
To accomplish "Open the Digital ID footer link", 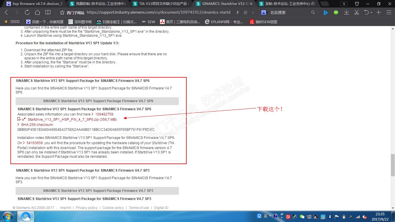I will pyautogui.click(x=161, y=208).
